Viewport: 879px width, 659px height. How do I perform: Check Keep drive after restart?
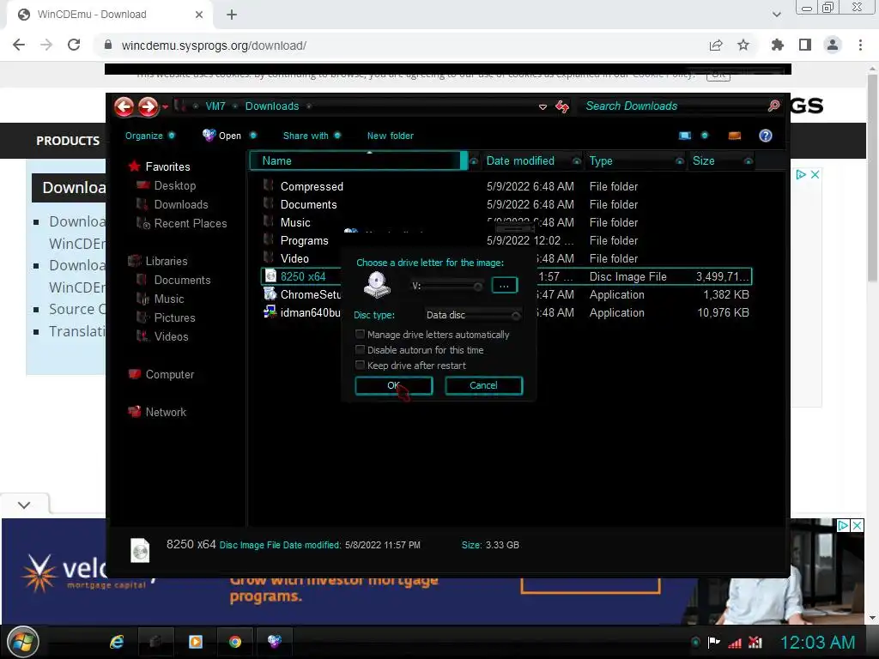tap(360, 365)
